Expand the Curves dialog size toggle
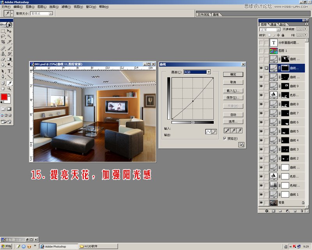 coord(241,145)
